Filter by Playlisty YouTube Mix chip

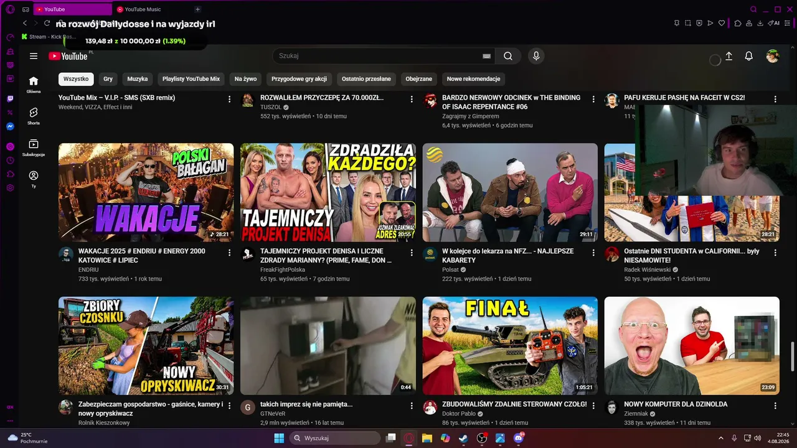pos(191,79)
